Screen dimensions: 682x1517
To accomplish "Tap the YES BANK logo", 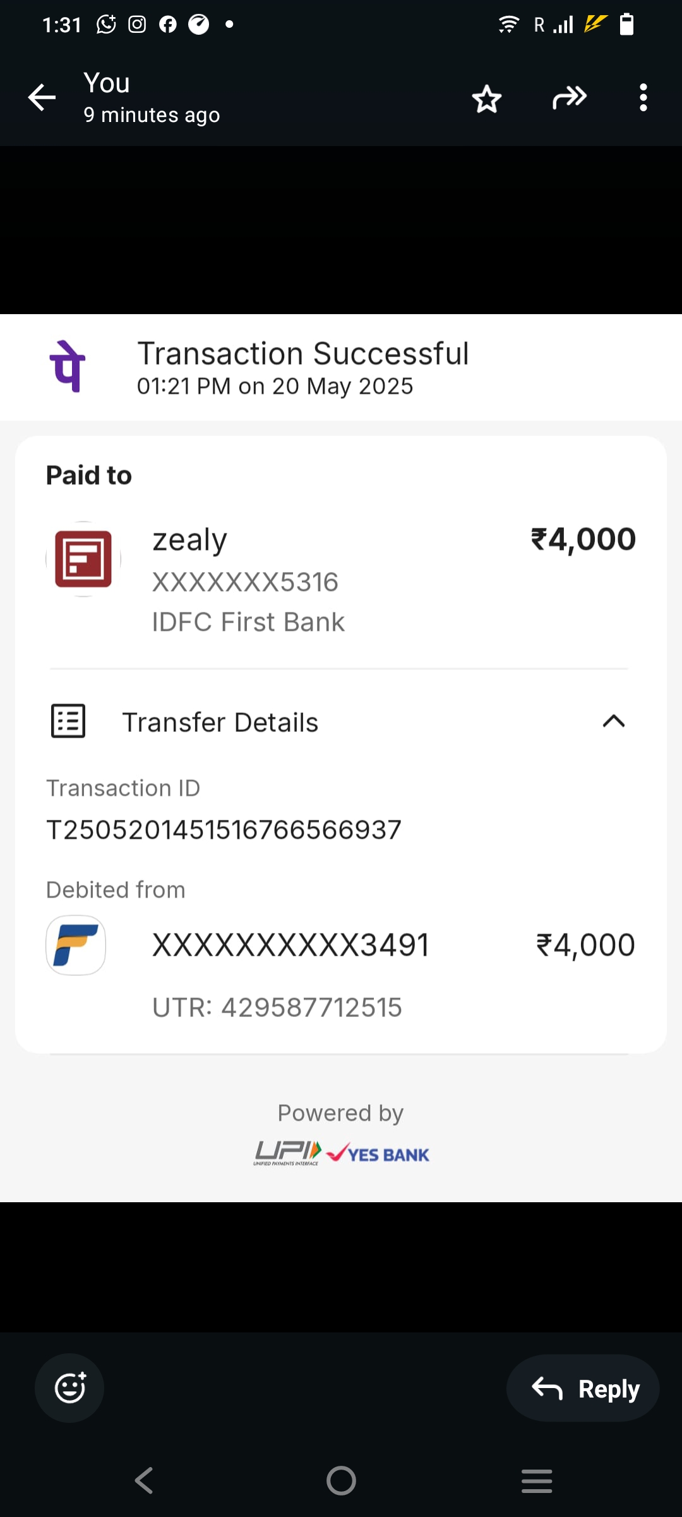I will click(x=379, y=1154).
